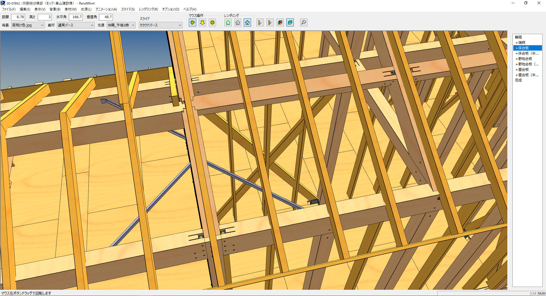
Task: Select the rotate mouse operation icon
Action: coord(193,22)
